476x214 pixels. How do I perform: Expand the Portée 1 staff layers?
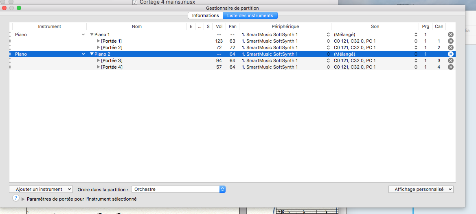(x=98, y=41)
